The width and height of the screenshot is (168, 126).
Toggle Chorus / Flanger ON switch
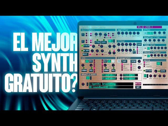click(145, 56)
